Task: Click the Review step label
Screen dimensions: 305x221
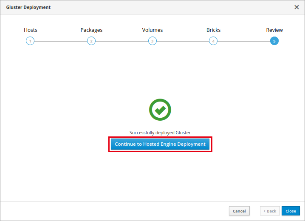Action: (x=274, y=30)
